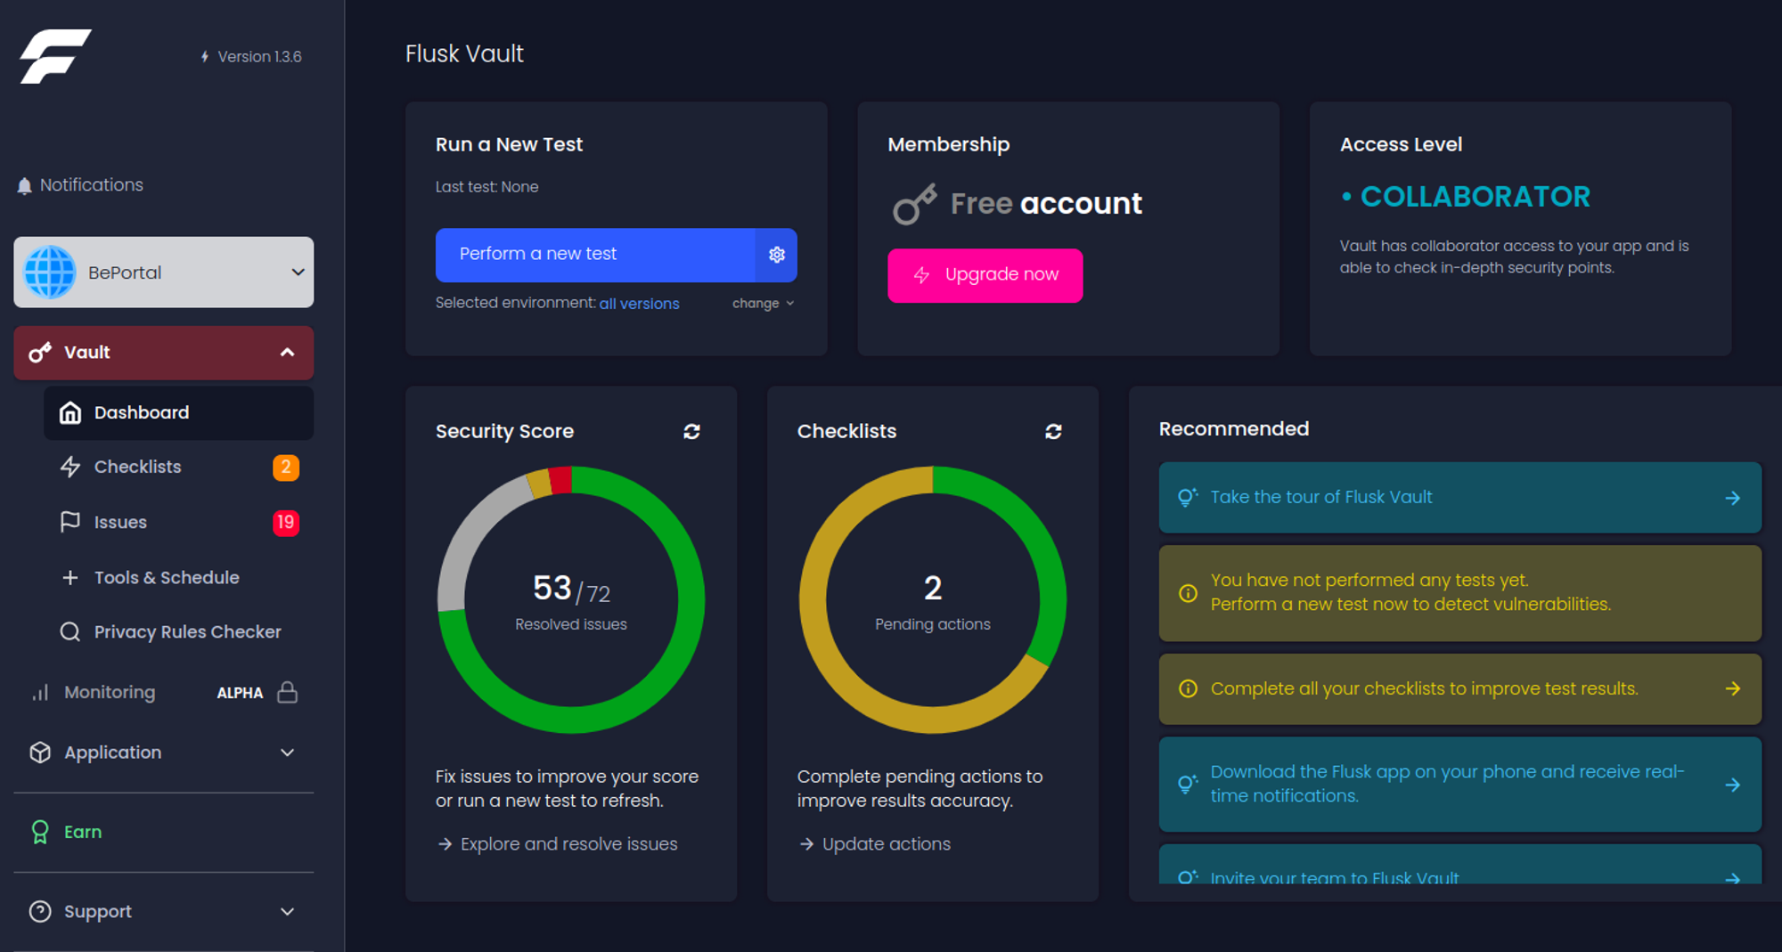Open Take the tour of Flusk Vault
This screenshot has width=1782, height=952.
click(1459, 497)
